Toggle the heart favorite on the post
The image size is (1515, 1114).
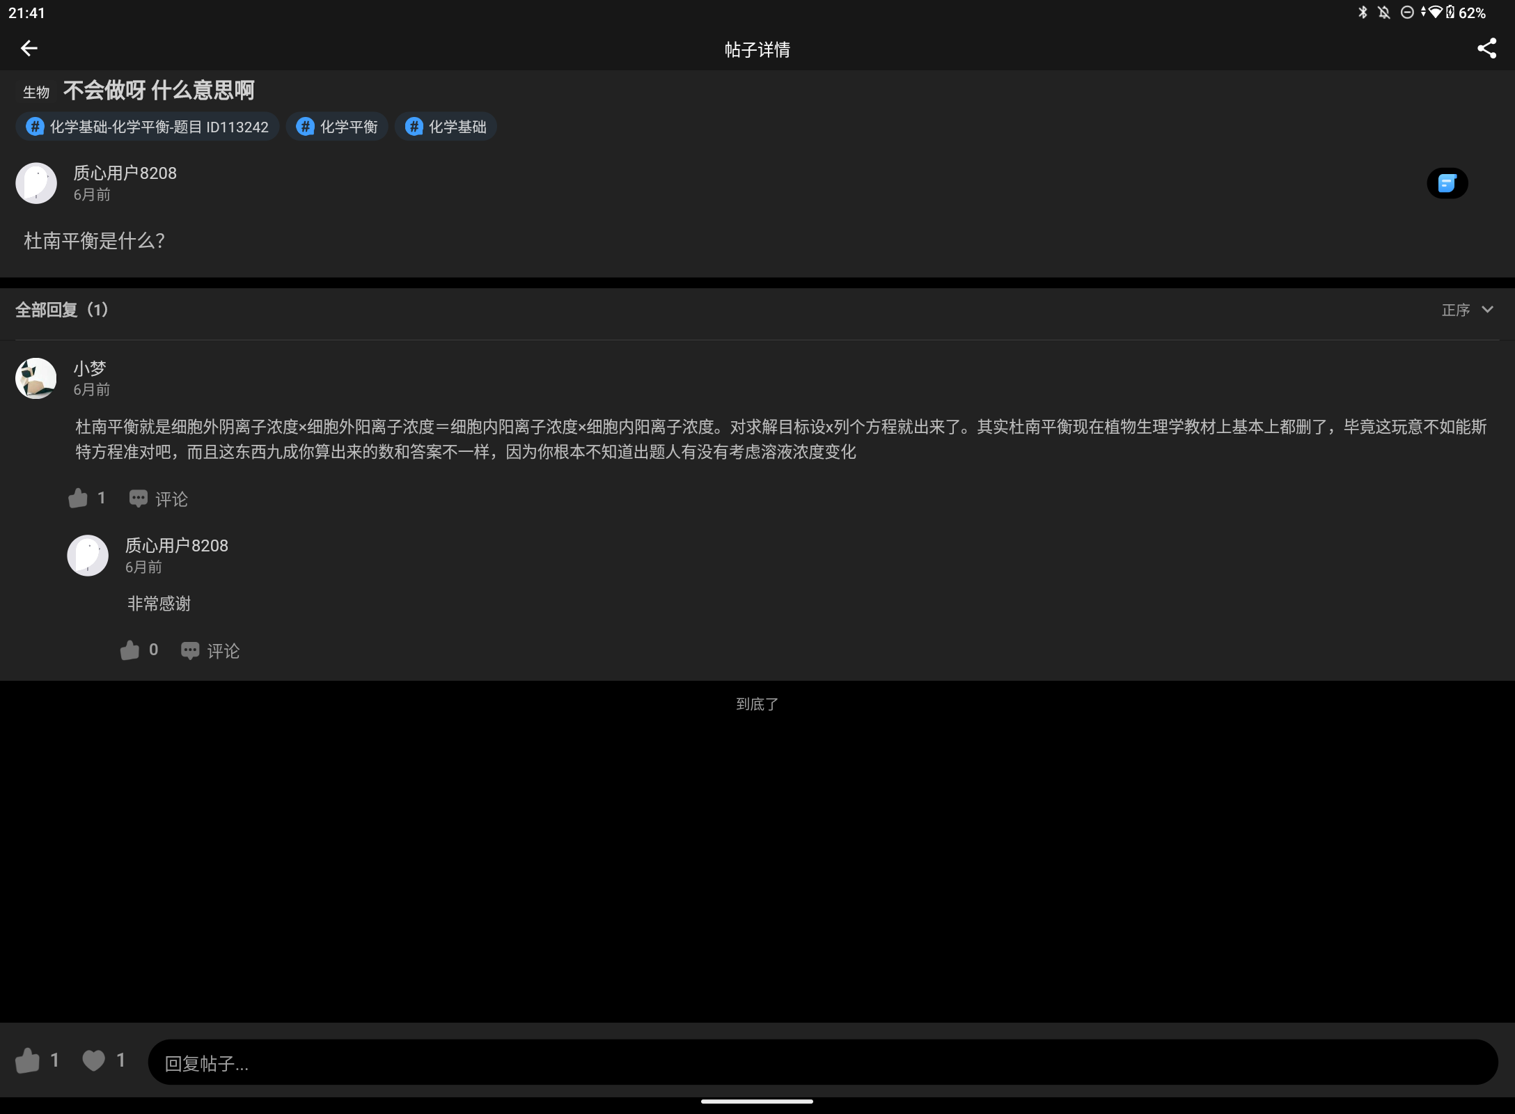(x=94, y=1060)
